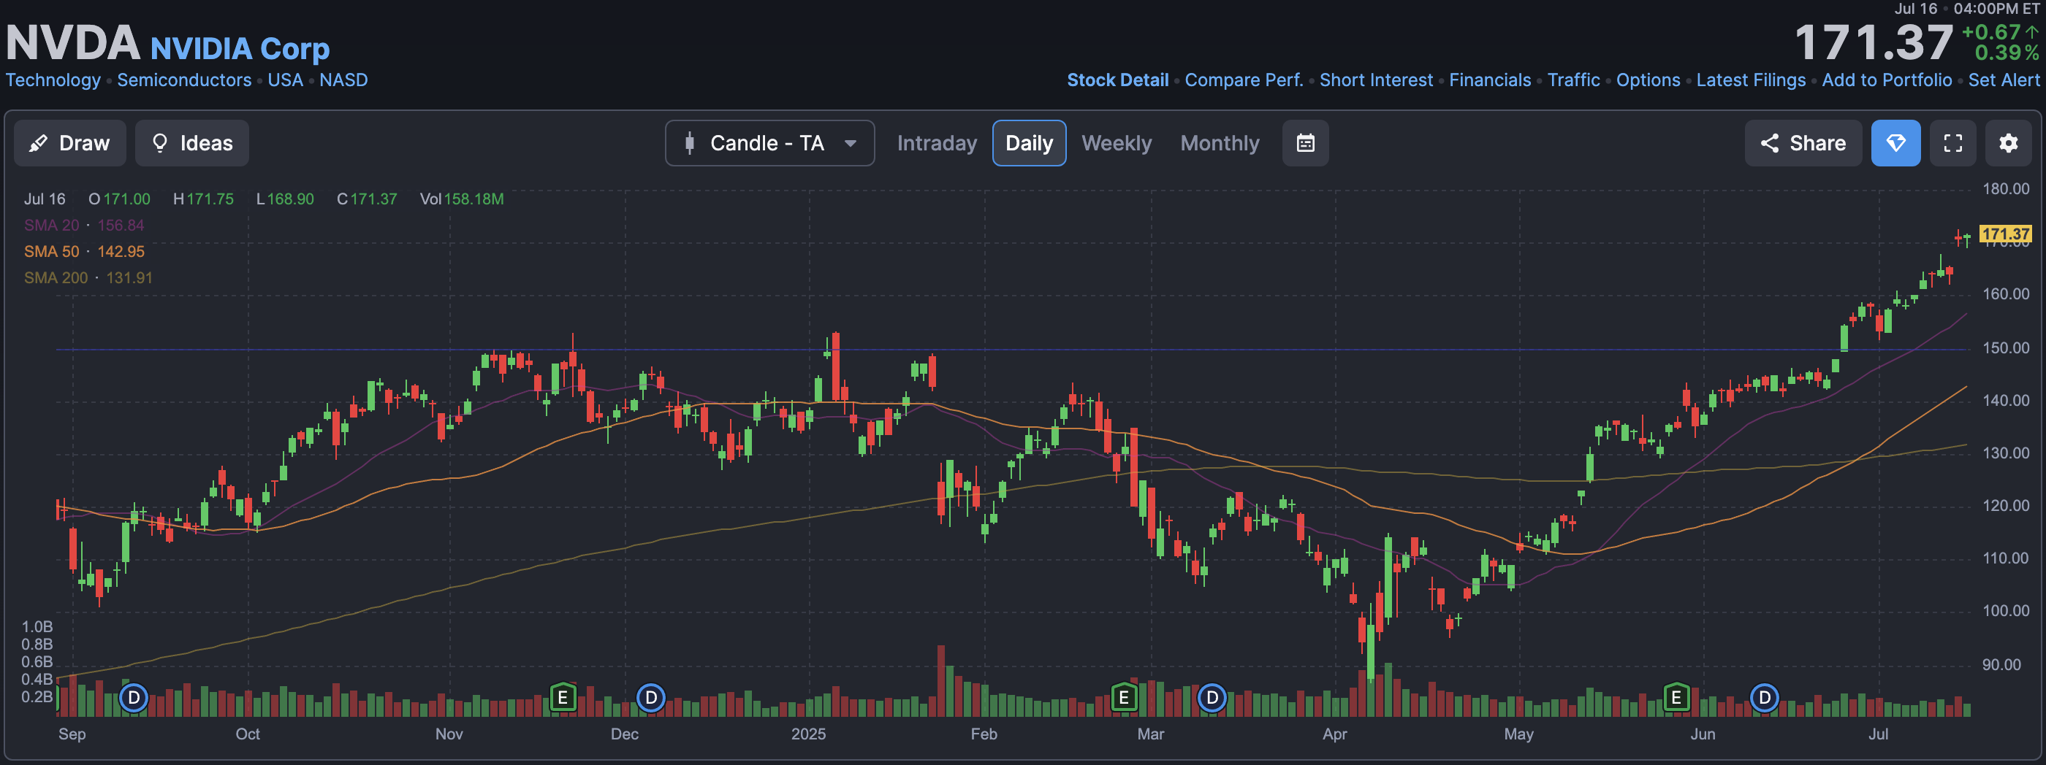Select the Daily timeframe
2046x765 pixels.
[1029, 143]
